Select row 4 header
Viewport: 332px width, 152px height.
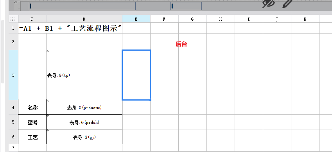coord(13,107)
